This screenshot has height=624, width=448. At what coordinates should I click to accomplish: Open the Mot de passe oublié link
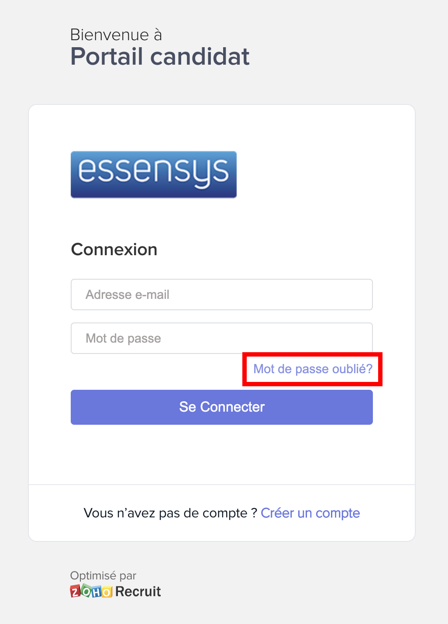coord(313,369)
